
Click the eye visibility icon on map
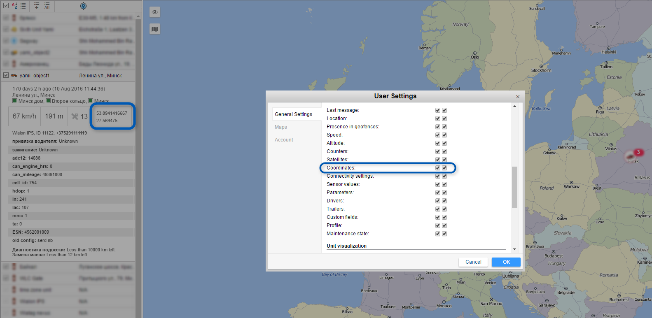tap(155, 12)
